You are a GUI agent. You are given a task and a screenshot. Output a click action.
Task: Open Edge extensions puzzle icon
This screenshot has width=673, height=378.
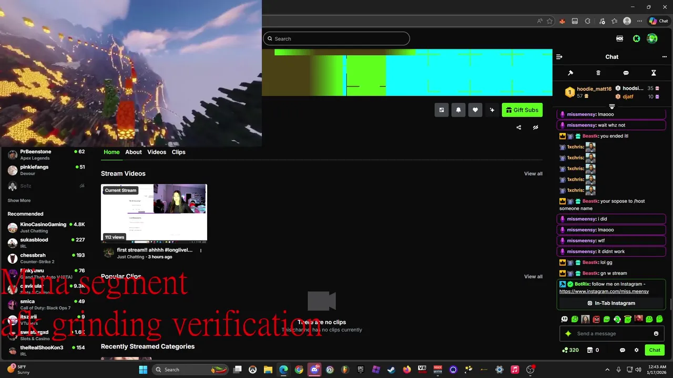[x=587, y=21]
